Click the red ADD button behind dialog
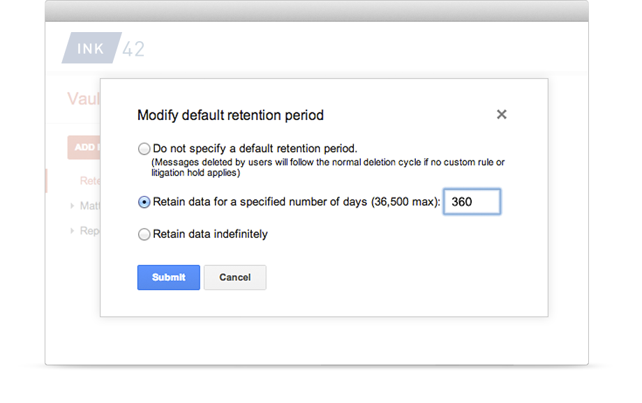642x403 pixels. (x=84, y=147)
